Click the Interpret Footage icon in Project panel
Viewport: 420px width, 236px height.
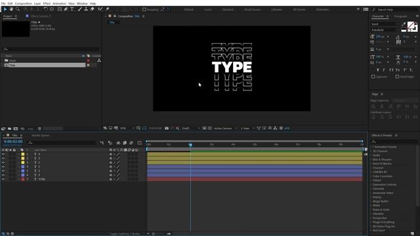click(3, 128)
